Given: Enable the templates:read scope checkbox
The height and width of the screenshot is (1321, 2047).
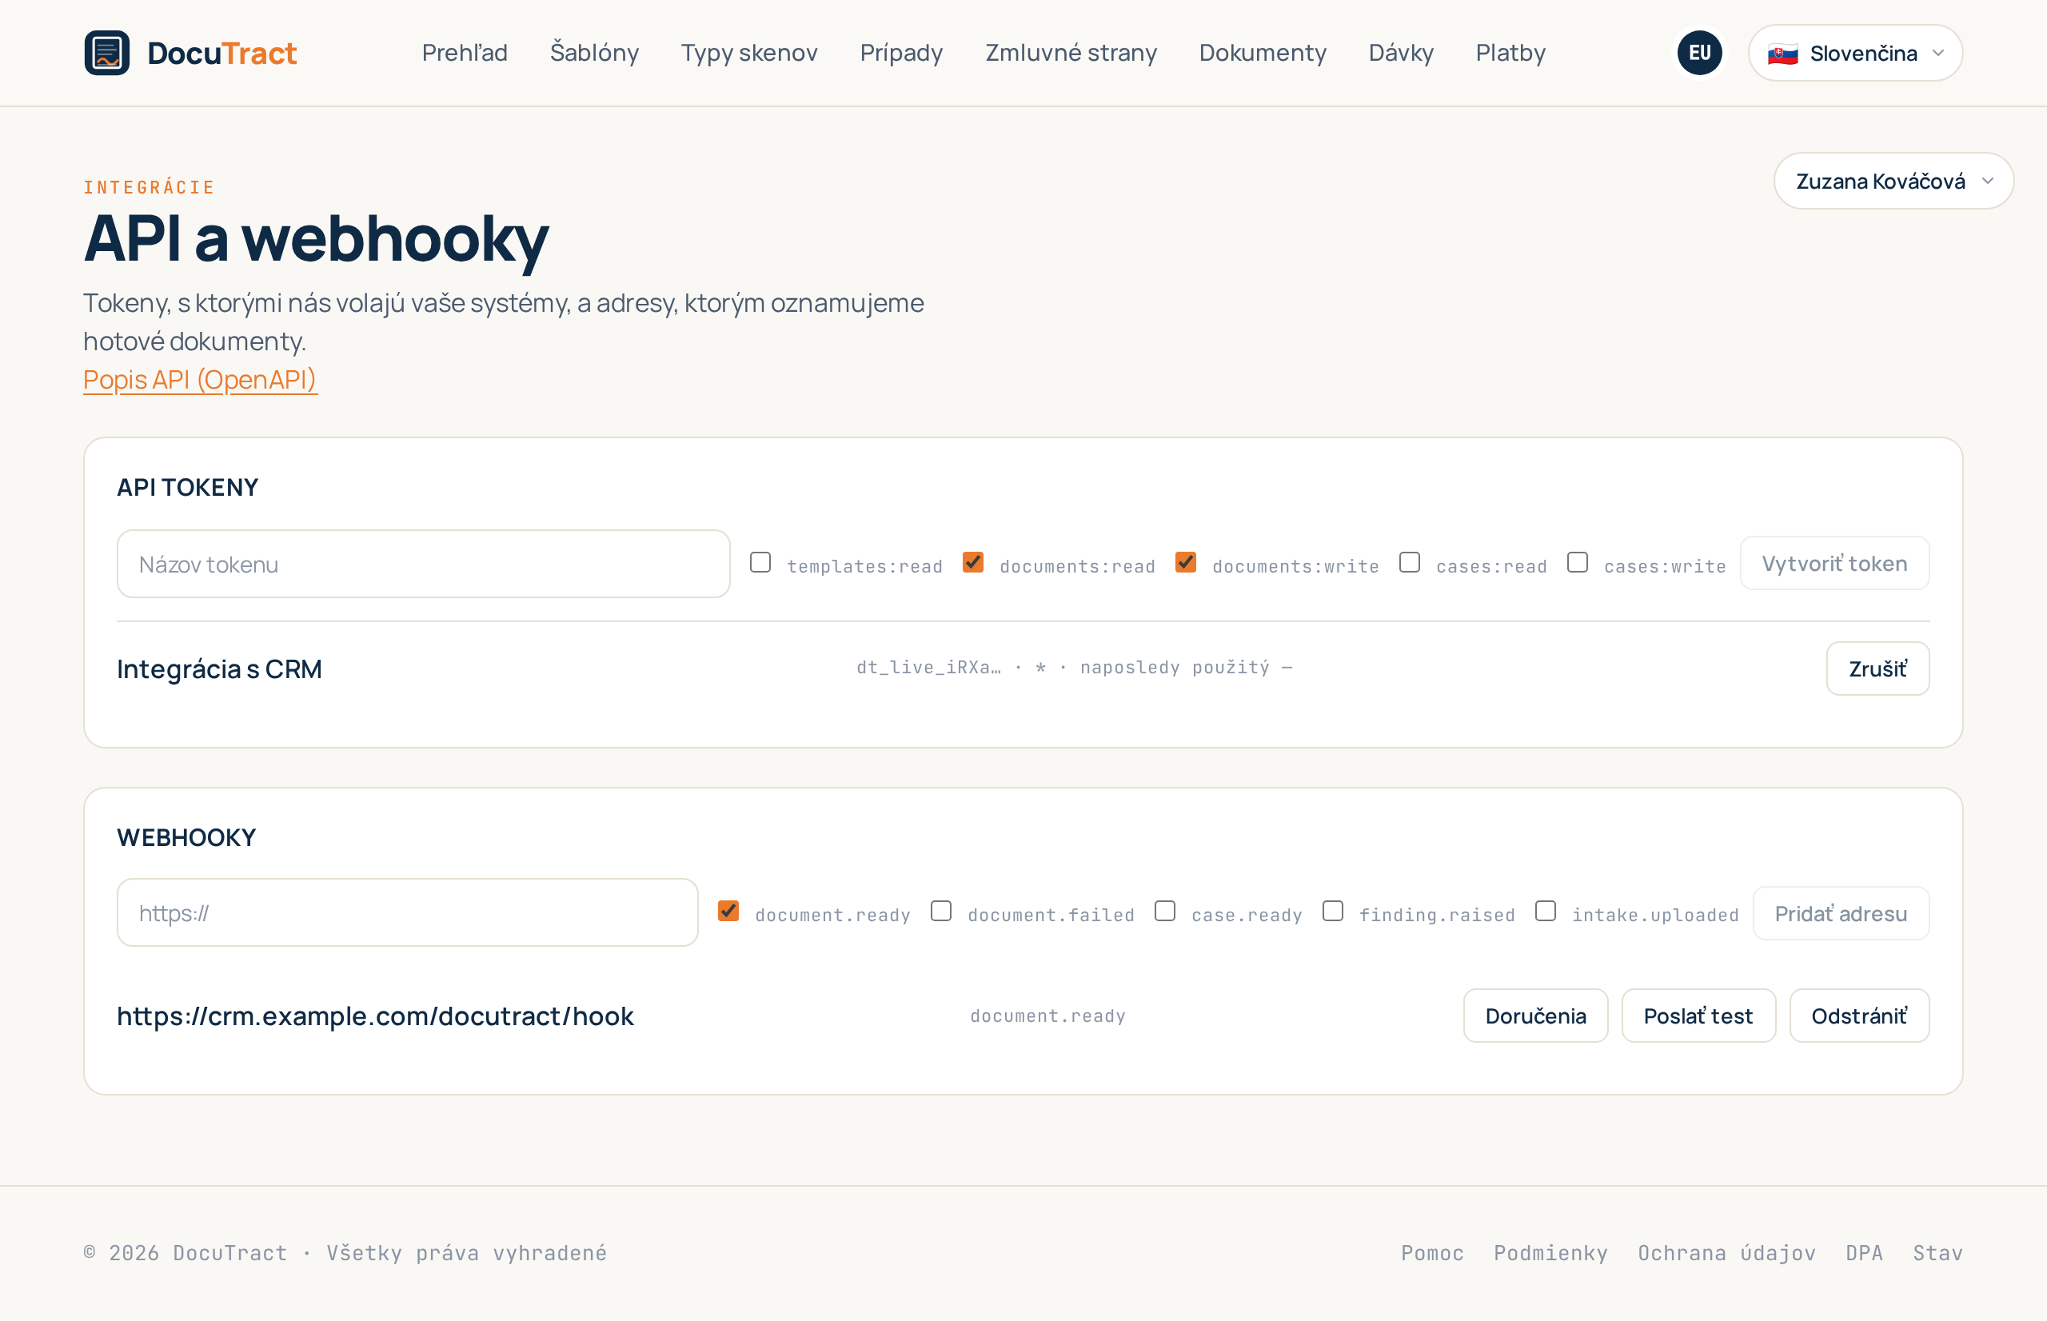Looking at the screenshot, I should pos(760,563).
